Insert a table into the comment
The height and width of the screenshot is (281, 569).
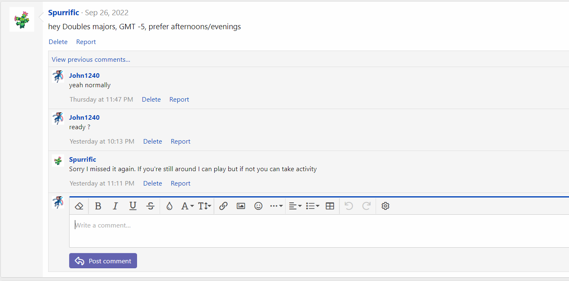(x=330, y=206)
